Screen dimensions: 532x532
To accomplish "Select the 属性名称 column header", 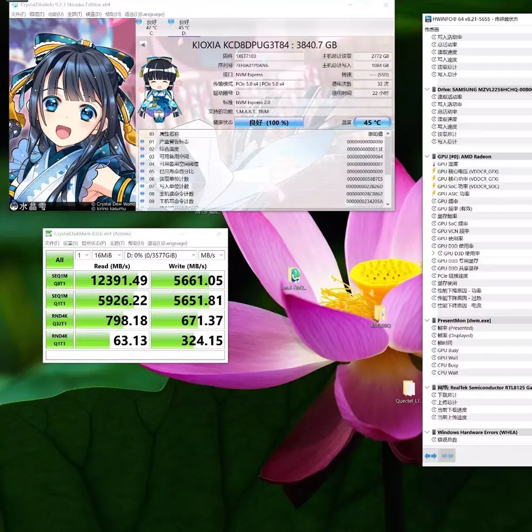I will point(169,134).
